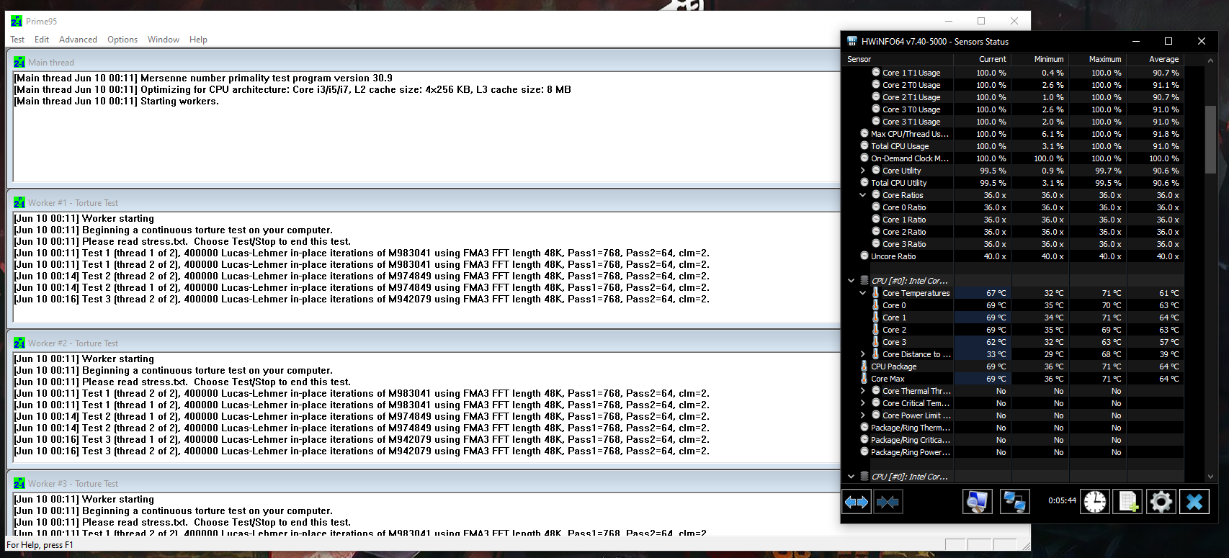The width and height of the screenshot is (1229, 558).
Task: Click the networked computers icon in HWiNFO toolbar
Action: [1015, 502]
